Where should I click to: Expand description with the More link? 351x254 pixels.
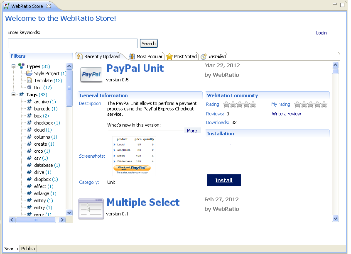pos(192,131)
